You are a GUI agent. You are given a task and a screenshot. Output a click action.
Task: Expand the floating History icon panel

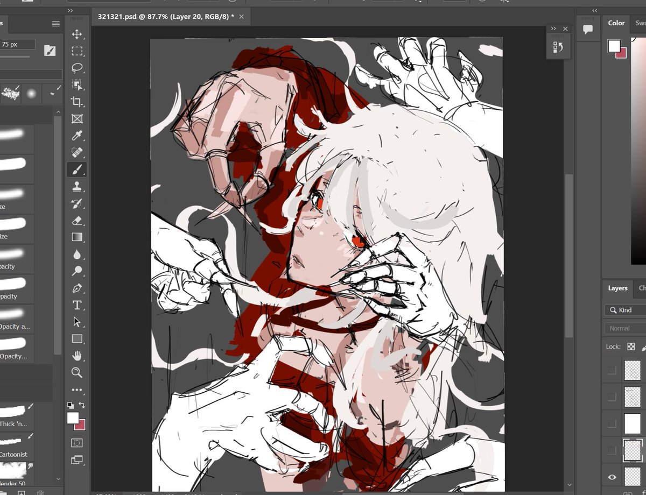tap(553, 29)
